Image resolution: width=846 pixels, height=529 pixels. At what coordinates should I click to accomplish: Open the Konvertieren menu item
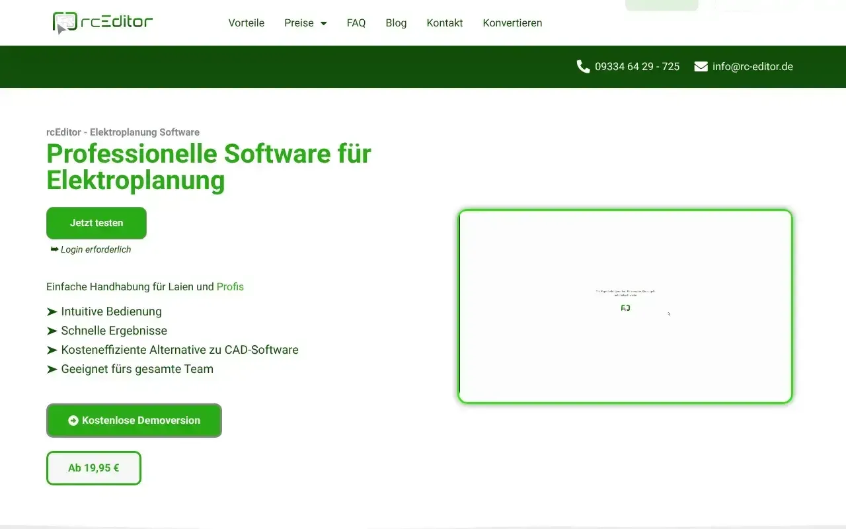point(512,23)
